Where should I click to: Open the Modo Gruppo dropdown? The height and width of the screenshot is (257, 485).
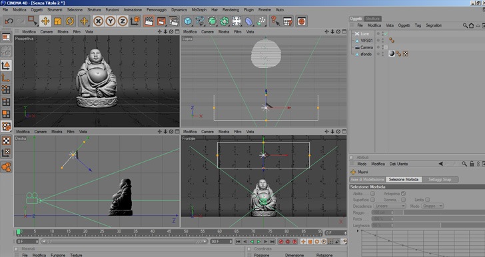point(432,206)
